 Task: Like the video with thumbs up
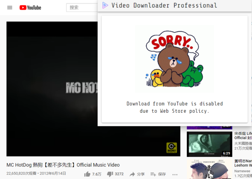[x=87, y=174]
